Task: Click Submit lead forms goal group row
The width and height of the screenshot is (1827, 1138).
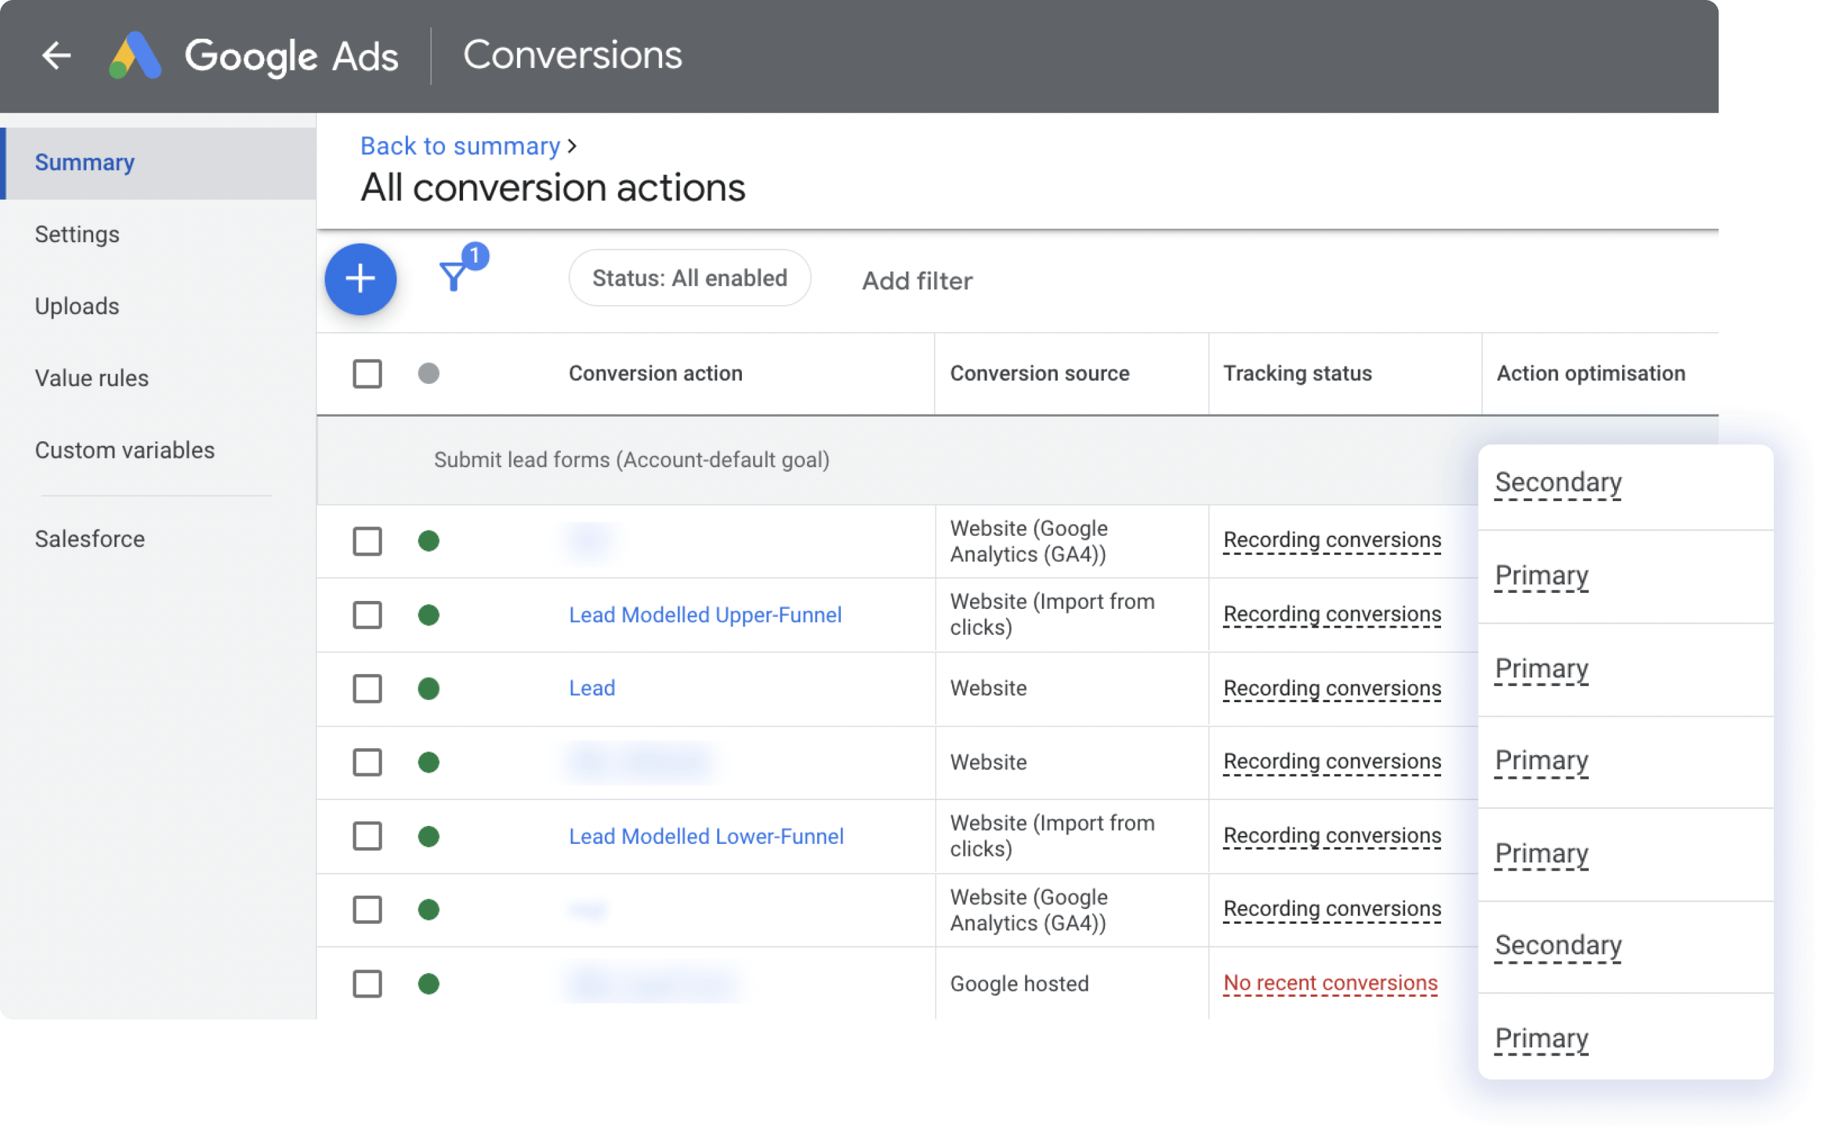Action: click(897, 460)
